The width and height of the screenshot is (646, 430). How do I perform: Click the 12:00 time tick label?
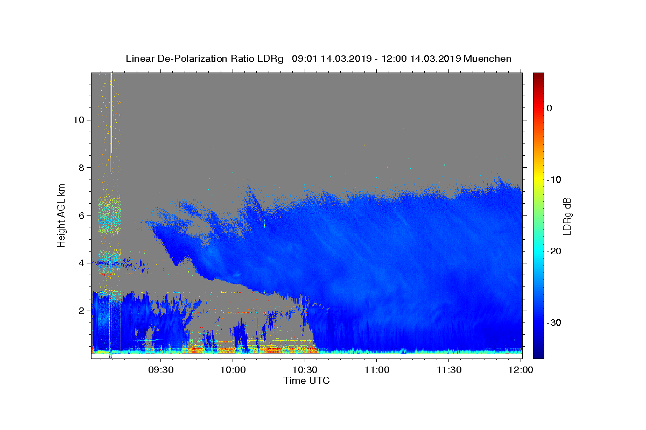521,370
